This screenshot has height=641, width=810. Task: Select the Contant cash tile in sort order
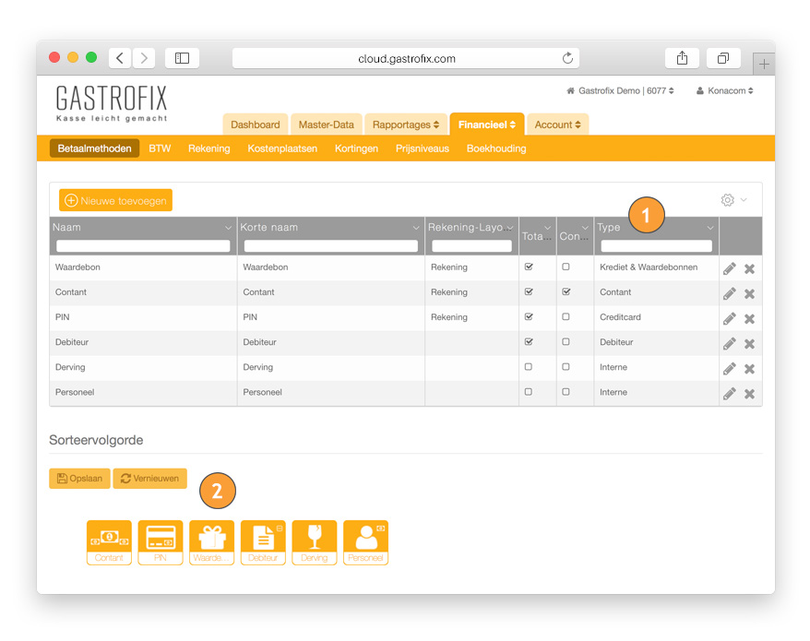click(x=109, y=541)
